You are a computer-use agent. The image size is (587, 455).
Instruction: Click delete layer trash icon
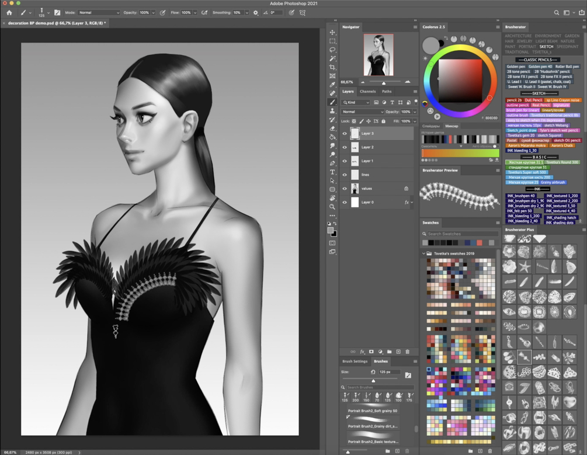407,352
